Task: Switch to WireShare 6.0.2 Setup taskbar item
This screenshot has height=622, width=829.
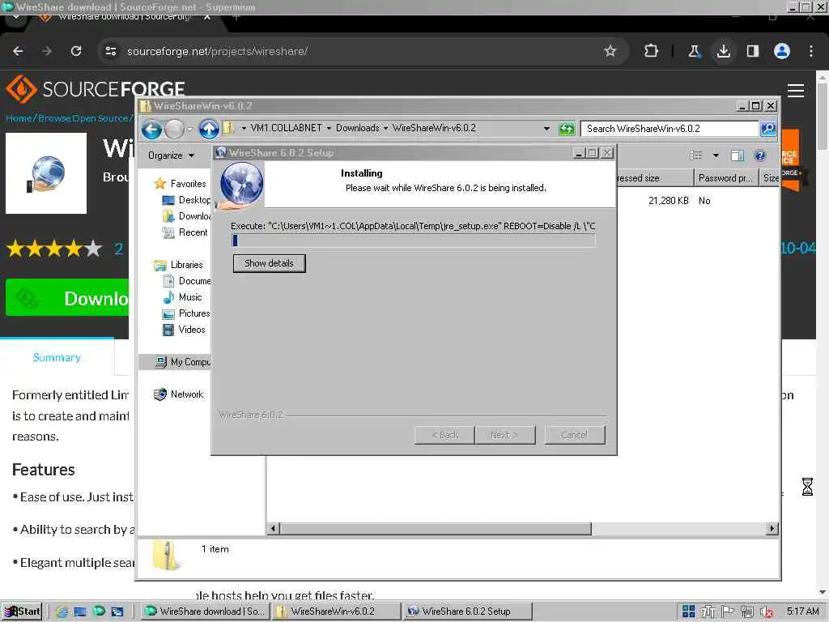Action: pos(467,611)
